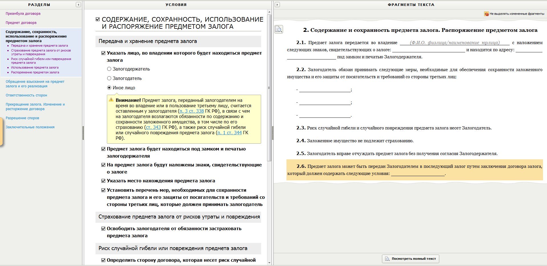Jump to Распоряжение предметом залога subsection
The width and height of the screenshot is (547, 266).
pyautogui.click(x=35, y=72)
